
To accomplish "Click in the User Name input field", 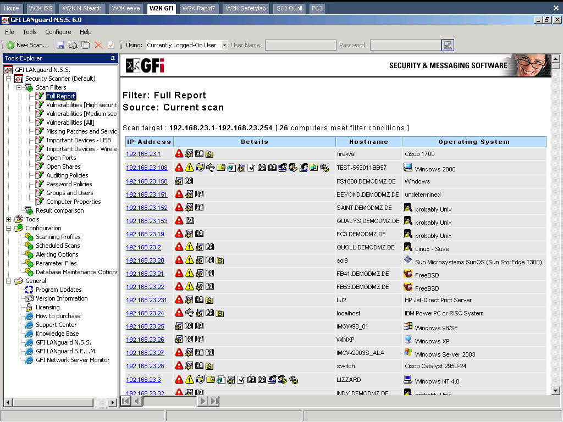I will coord(301,45).
